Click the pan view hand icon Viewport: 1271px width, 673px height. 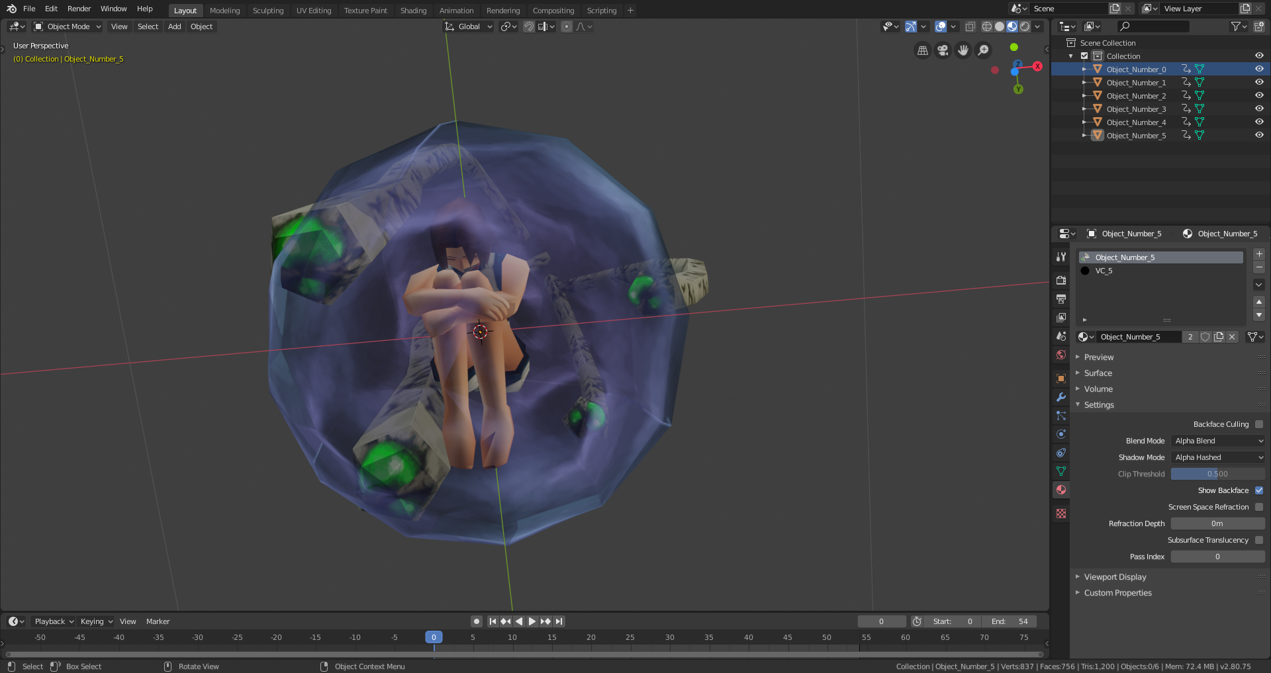(x=963, y=50)
